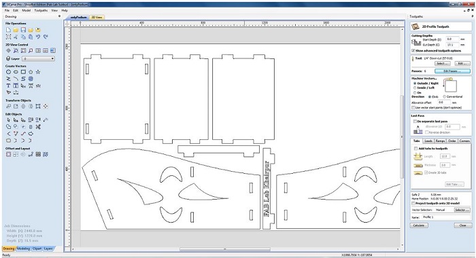Click the horizontal scrollbar below the drawing
476x258 pixels.
pyautogui.click(x=224, y=249)
